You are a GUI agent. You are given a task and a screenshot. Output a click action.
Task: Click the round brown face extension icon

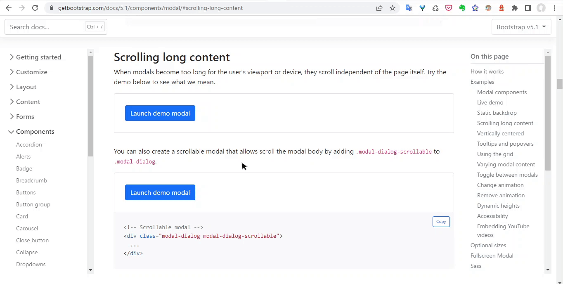[488, 8]
